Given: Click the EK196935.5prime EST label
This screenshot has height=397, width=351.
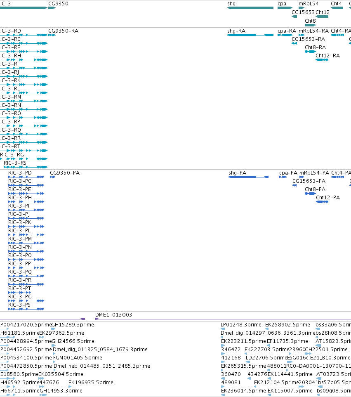Looking at the screenshot, I should 91,382.
